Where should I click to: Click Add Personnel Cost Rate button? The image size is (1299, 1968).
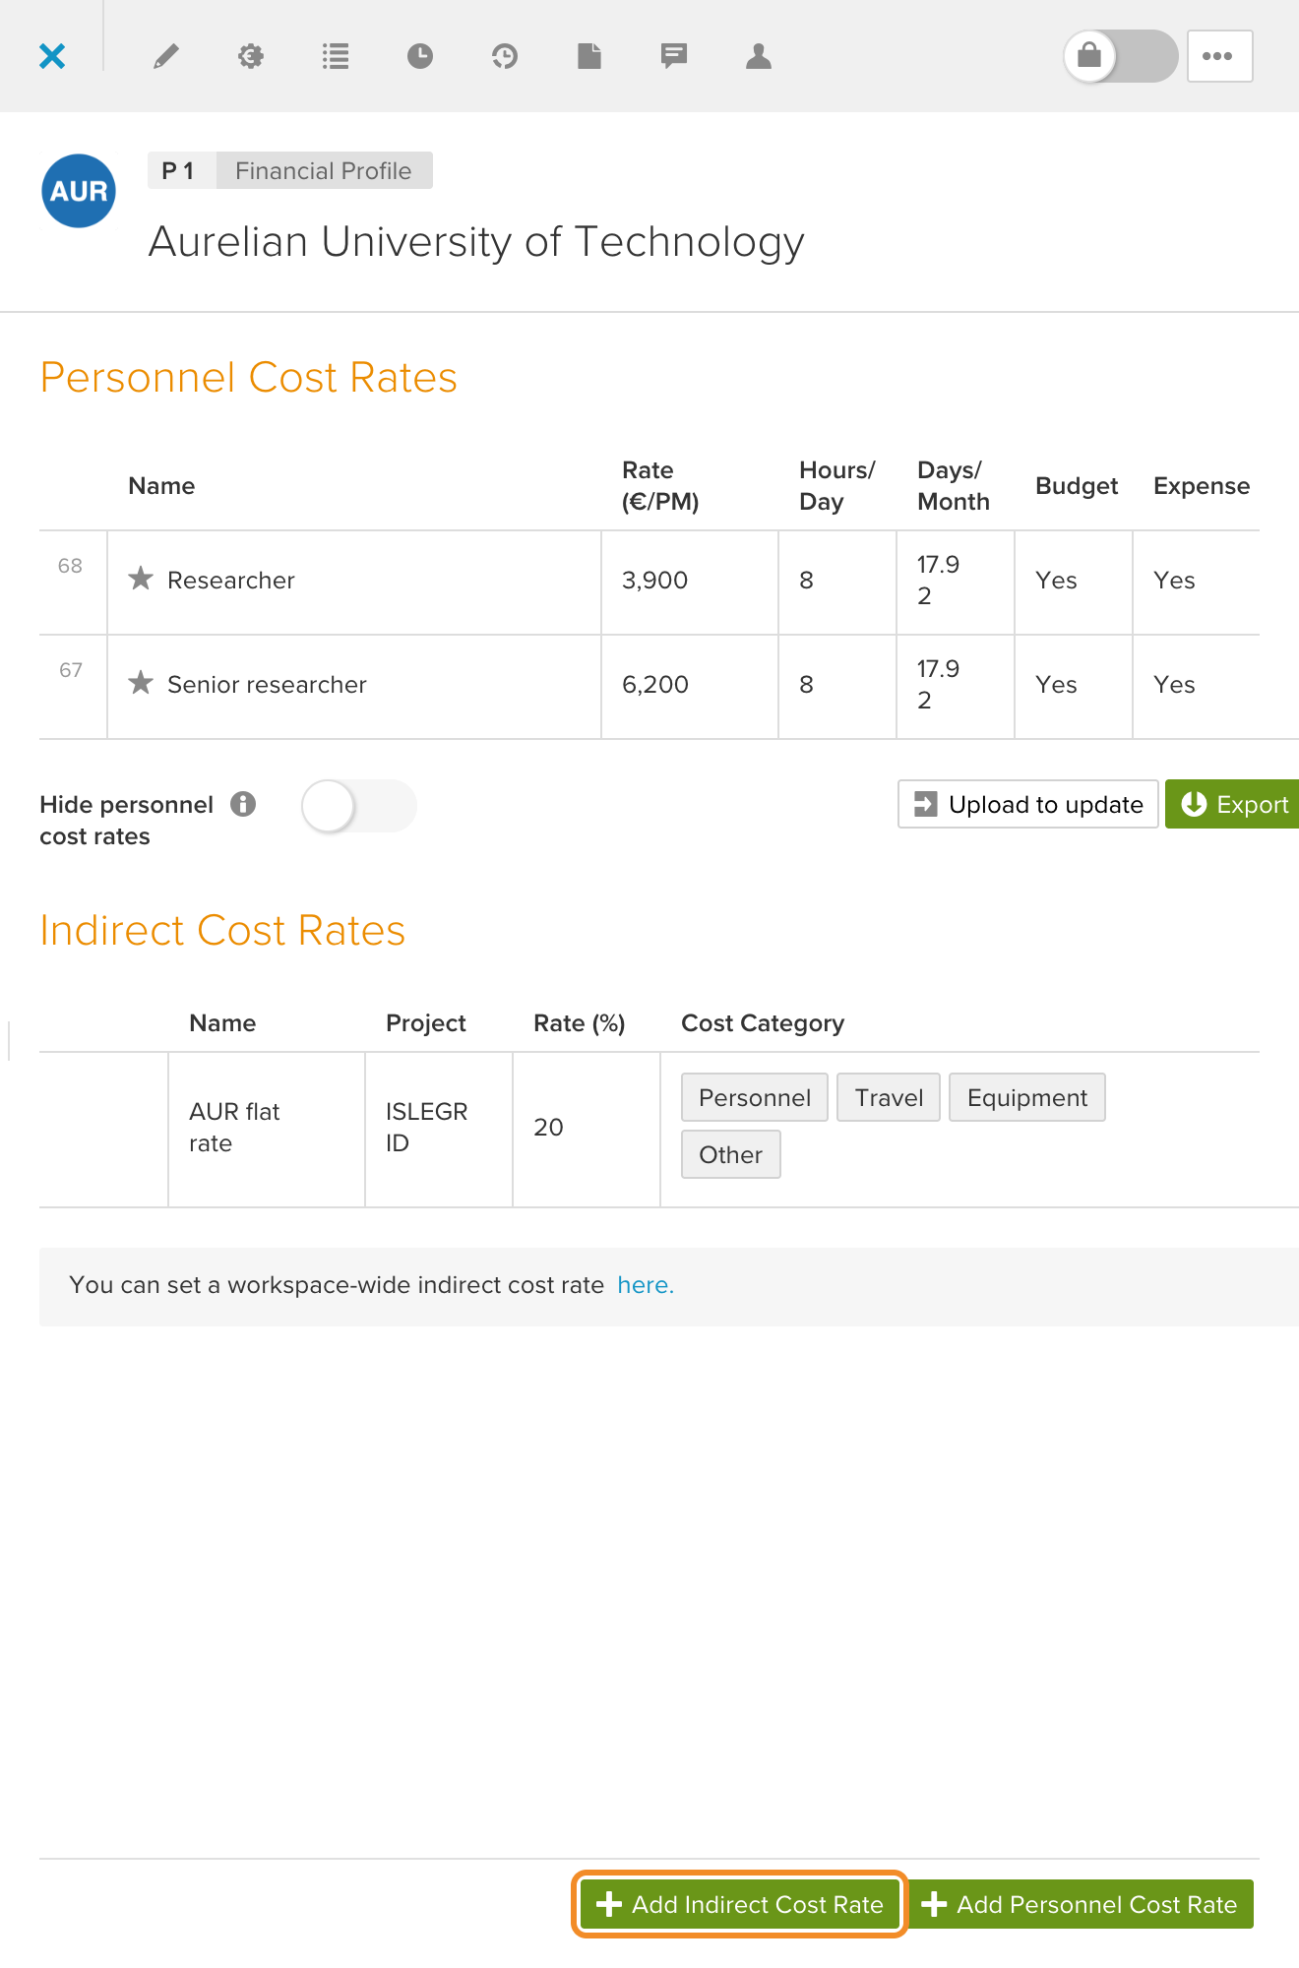tap(1080, 1904)
